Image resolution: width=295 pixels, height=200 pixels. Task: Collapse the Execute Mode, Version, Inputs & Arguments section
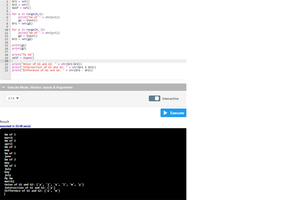coord(3,87)
